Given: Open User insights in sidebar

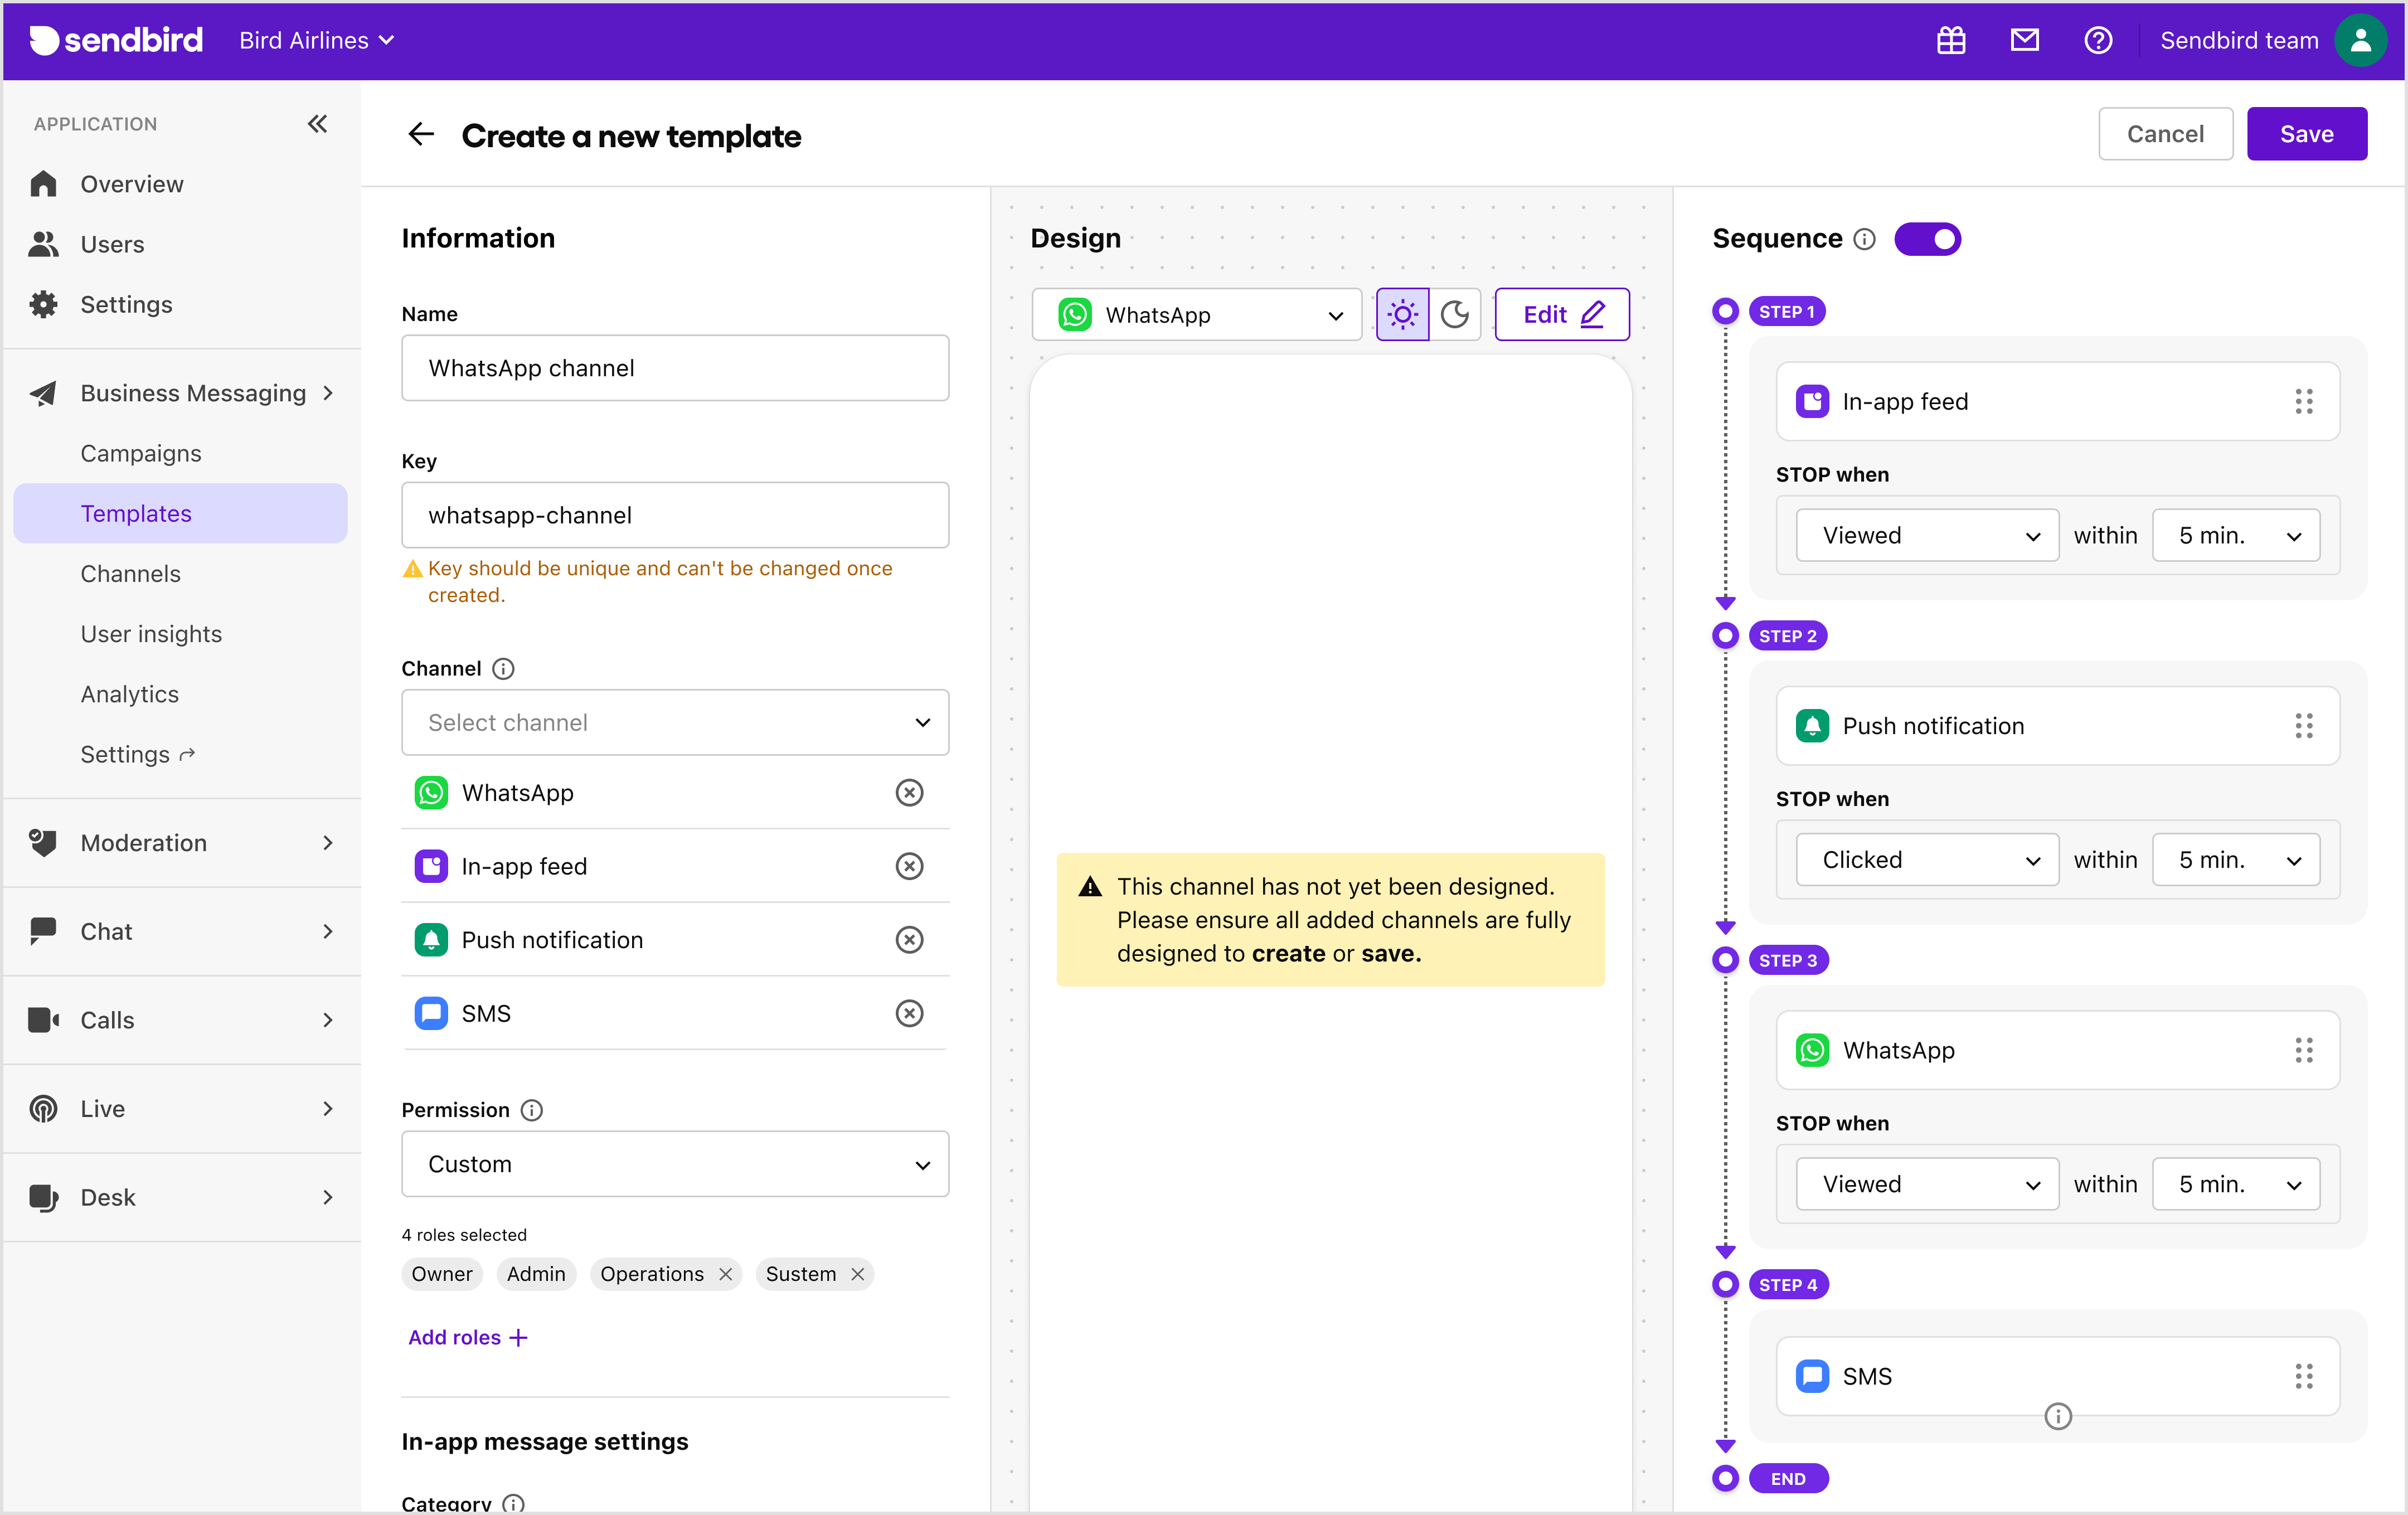Looking at the screenshot, I should 151,634.
